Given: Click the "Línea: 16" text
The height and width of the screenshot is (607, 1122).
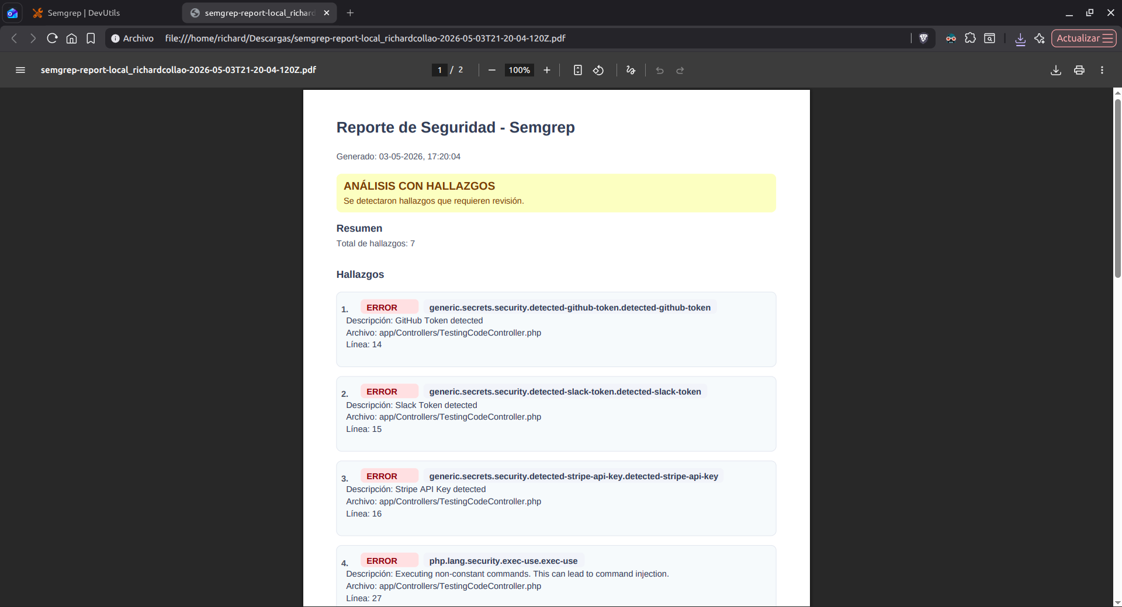Looking at the screenshot, I should point(363,514).
